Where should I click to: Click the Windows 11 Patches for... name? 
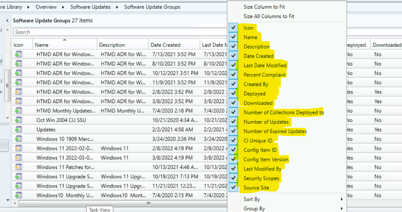pyautogui.click(x=65, y=167)
